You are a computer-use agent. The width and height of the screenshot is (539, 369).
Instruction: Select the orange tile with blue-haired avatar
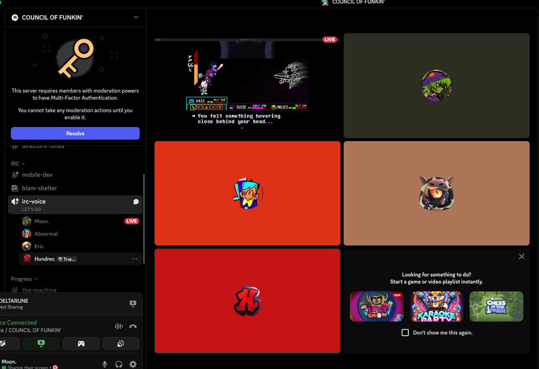(247, 193)
